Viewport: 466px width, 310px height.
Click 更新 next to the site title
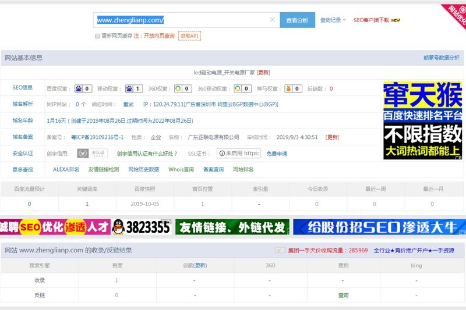(x=263, y=72)
